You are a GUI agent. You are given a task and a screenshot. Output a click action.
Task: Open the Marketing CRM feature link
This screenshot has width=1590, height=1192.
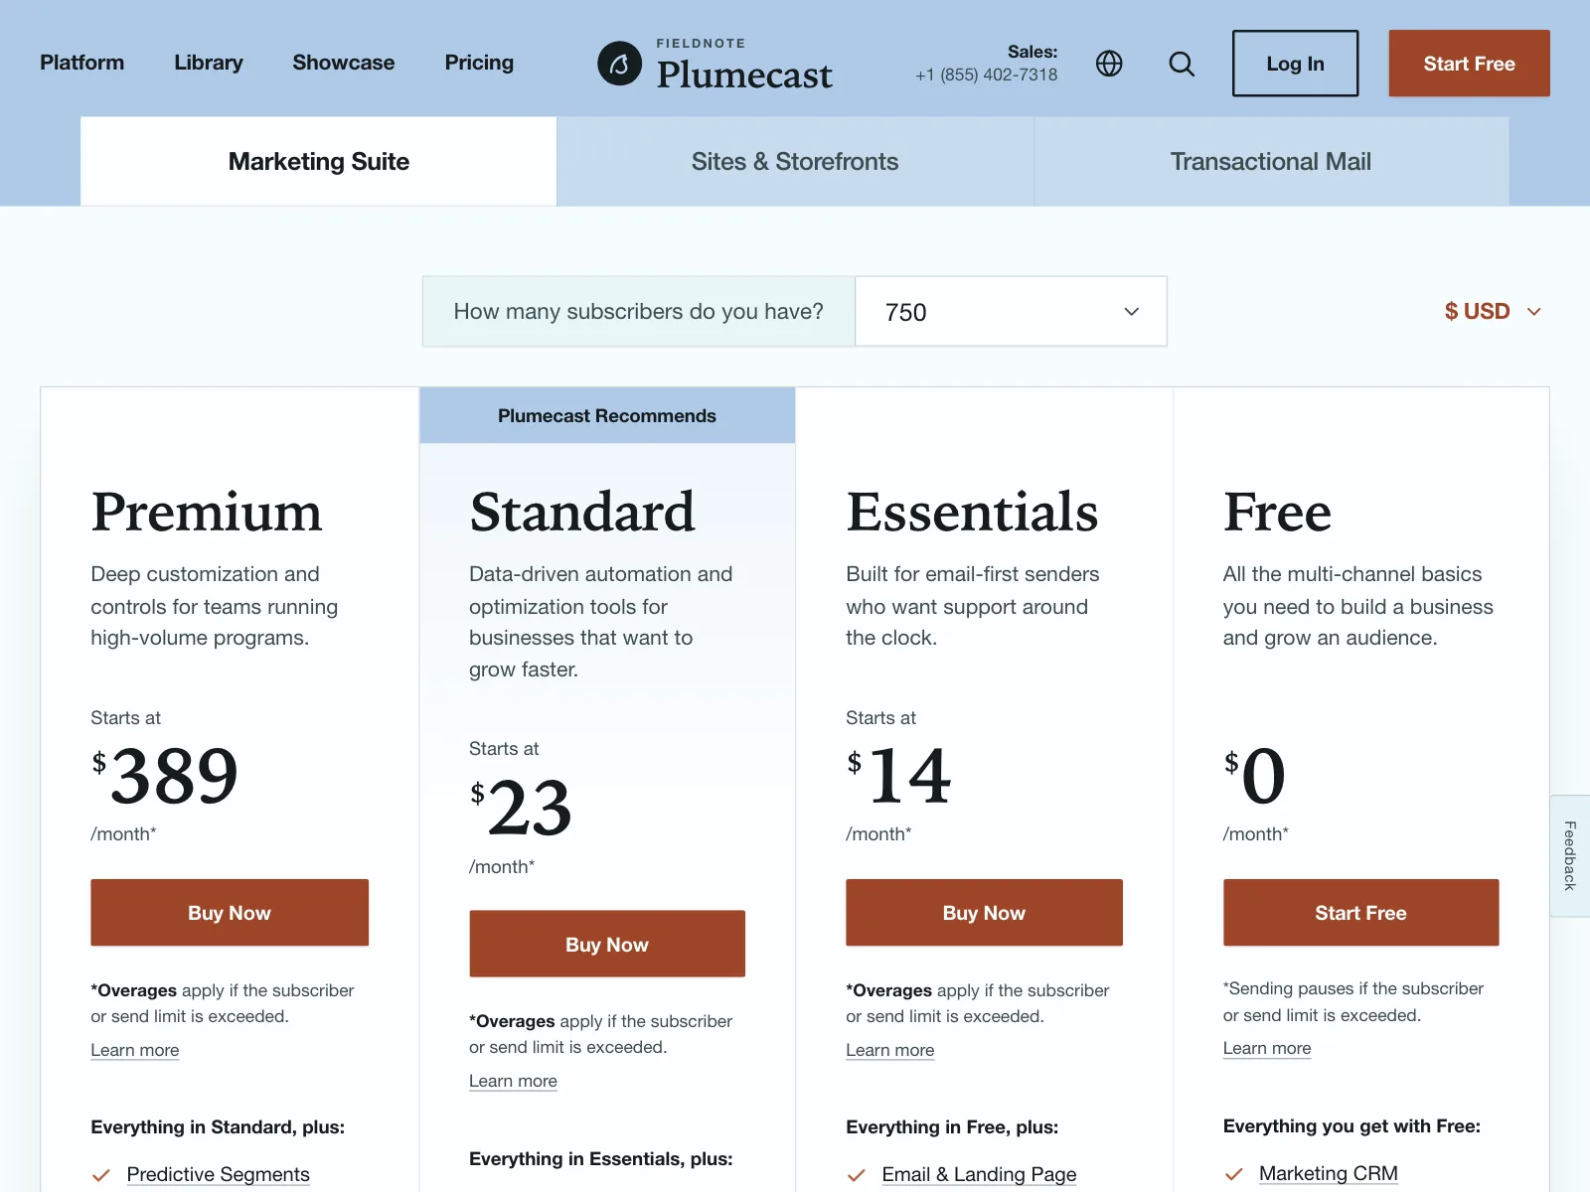point(1329,1173)
